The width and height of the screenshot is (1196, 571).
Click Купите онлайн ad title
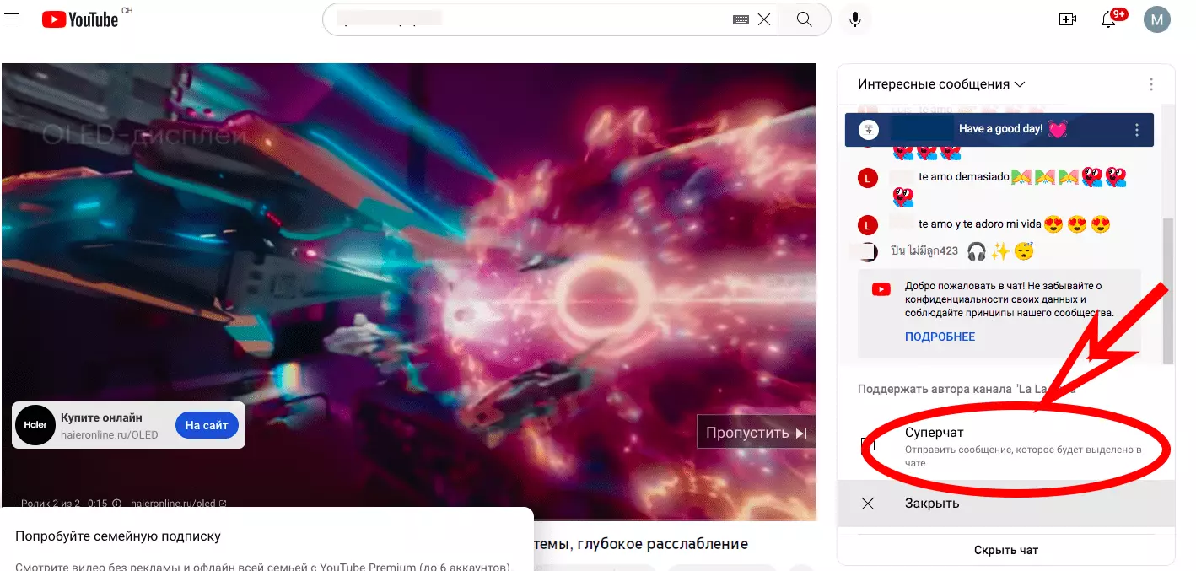click(101, 417)
